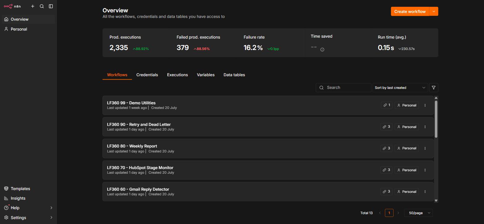Switch to the Credentials tab
484x224 pixels.
[147, 75]
